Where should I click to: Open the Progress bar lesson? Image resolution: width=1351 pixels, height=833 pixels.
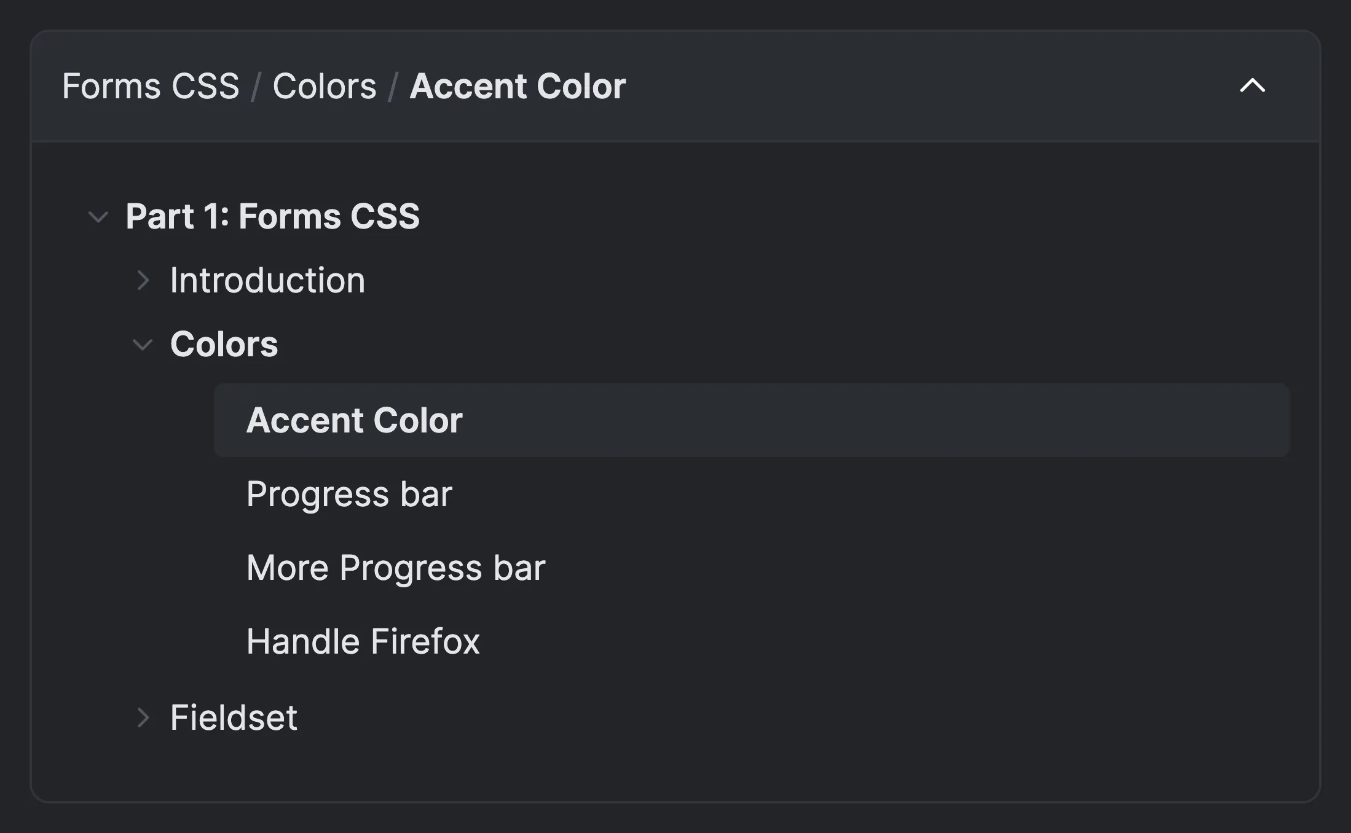coord(350,493)
